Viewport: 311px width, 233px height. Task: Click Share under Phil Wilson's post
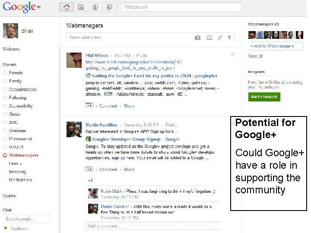tap(129, 106)
